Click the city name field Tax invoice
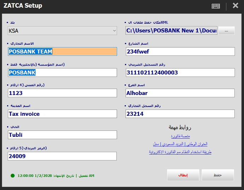 tap(62, 114)
